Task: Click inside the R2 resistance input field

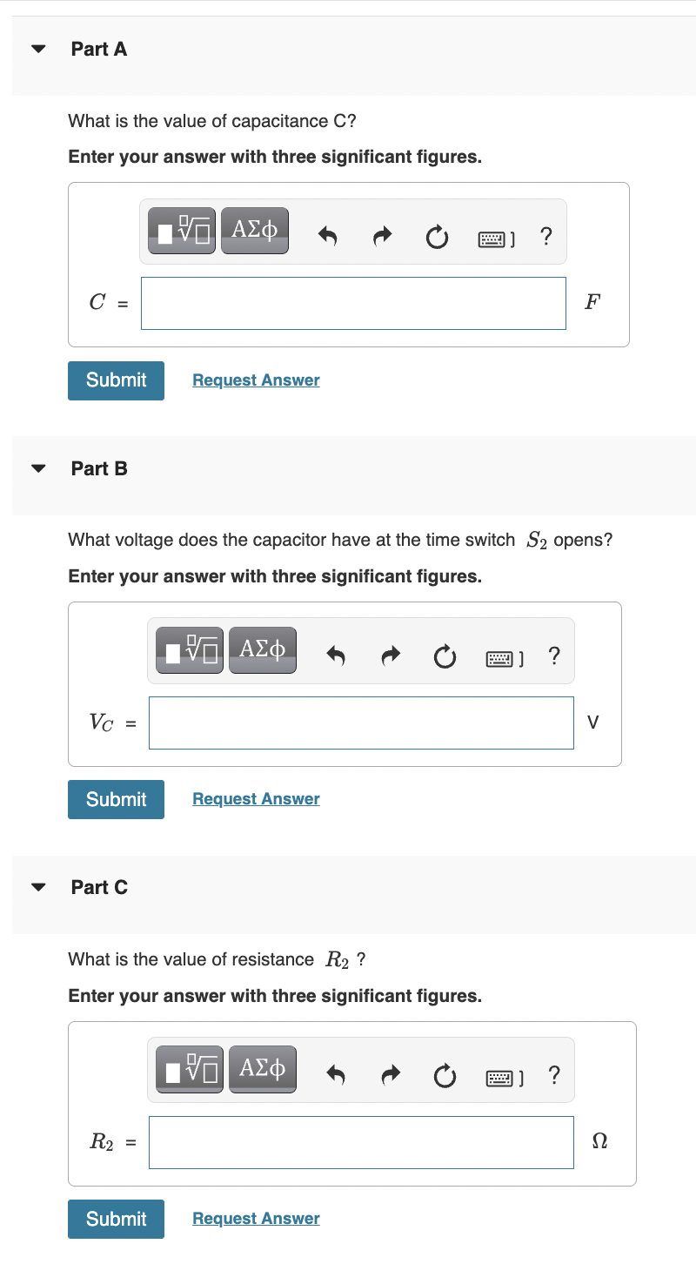Action: (x=361, y=1142)
